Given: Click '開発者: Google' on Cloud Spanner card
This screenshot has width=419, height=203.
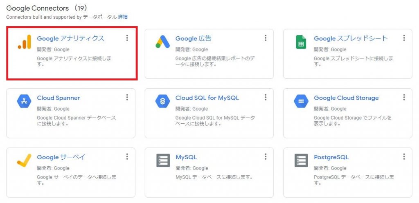Looking at the screenshot, I should (x=53, y=109).
